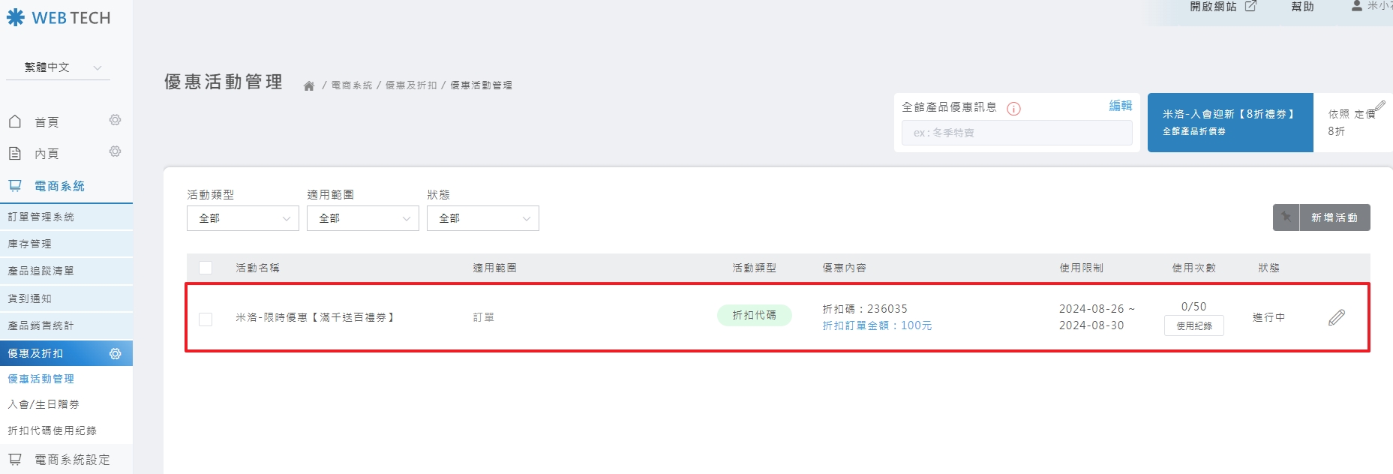Click the external link icon beside 開啟網站
The width and height of the screenshot is (1393, 474).
[x=1250, y=6]
